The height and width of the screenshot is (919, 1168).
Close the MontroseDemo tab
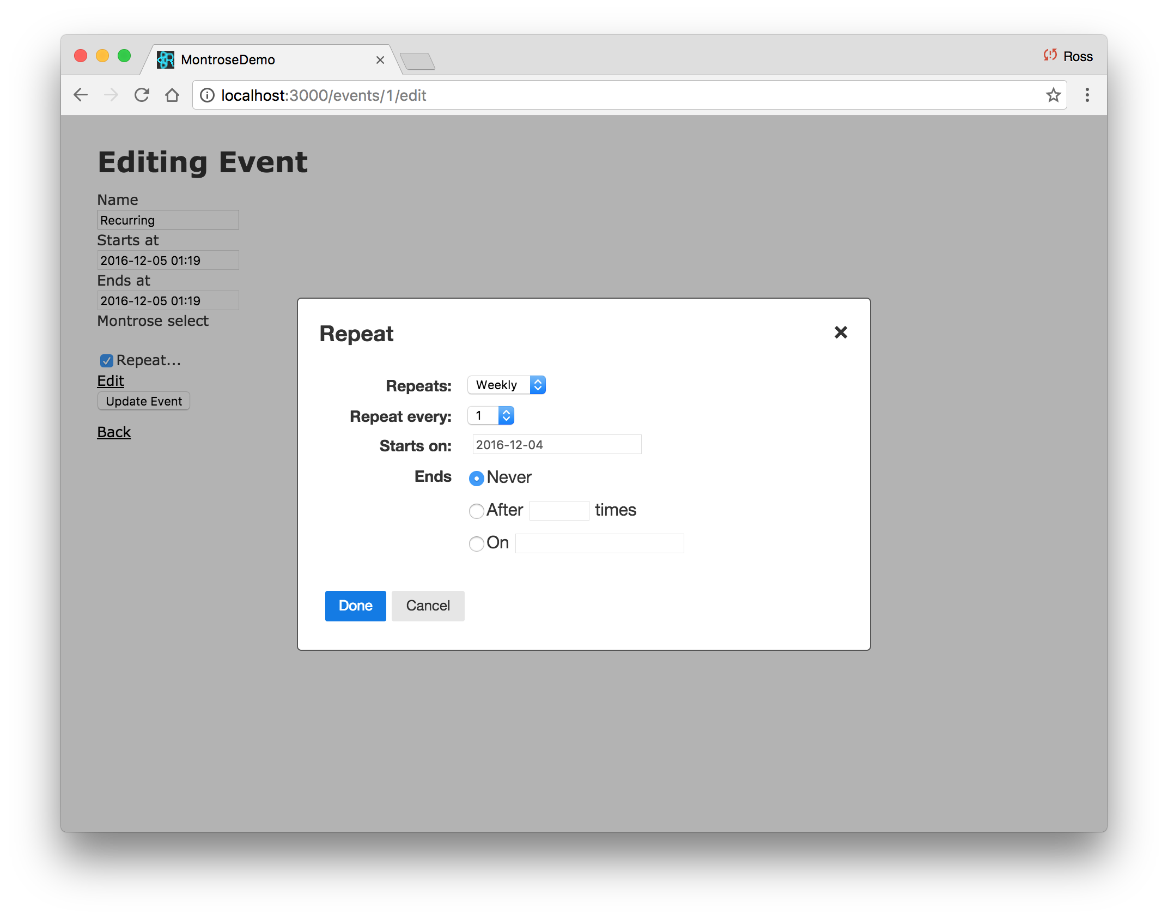coord(380,60)
